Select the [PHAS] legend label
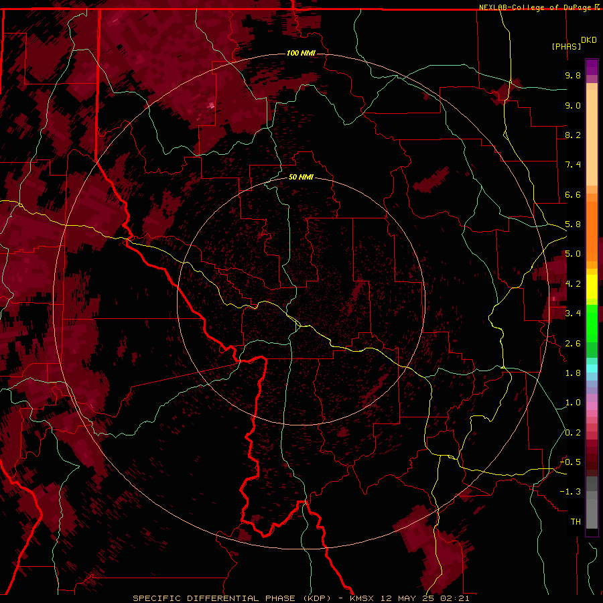This screenshot has width=603, height=603. tap(566, 46)
